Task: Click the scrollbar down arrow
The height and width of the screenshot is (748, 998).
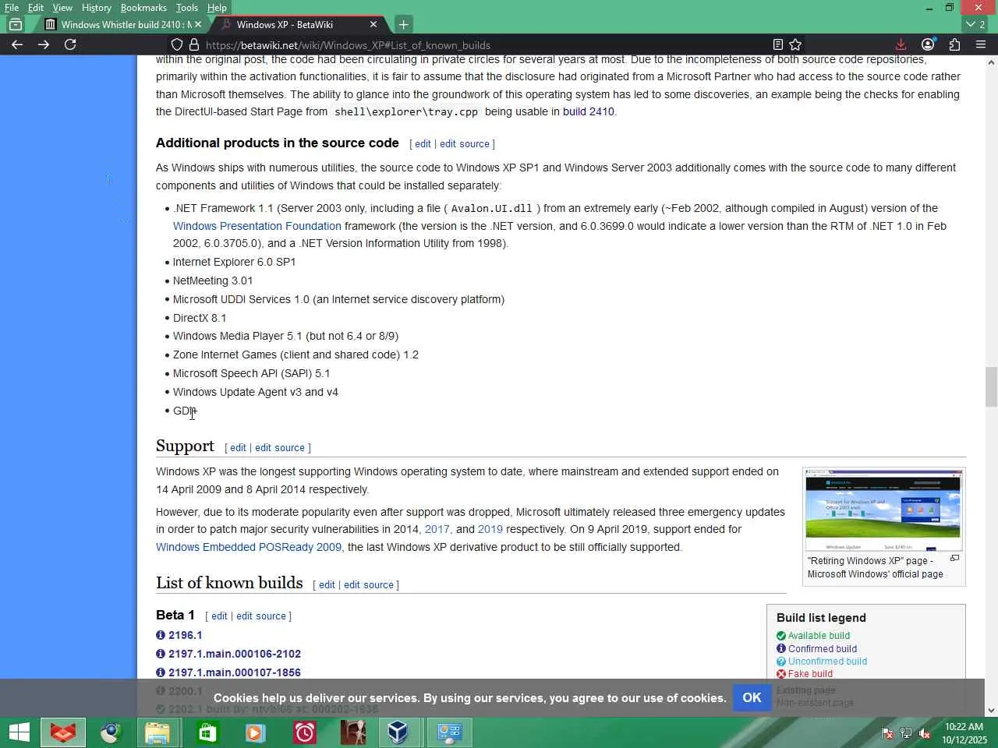Action: click(991, 710)
